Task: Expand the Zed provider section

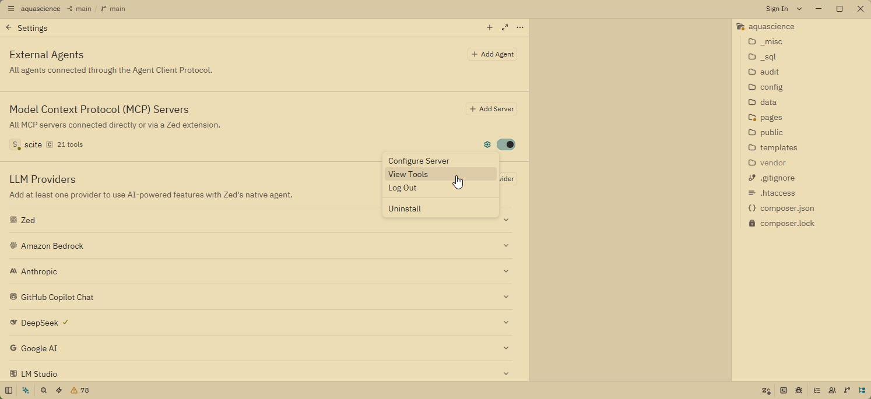Action: (x=506, y=220)
